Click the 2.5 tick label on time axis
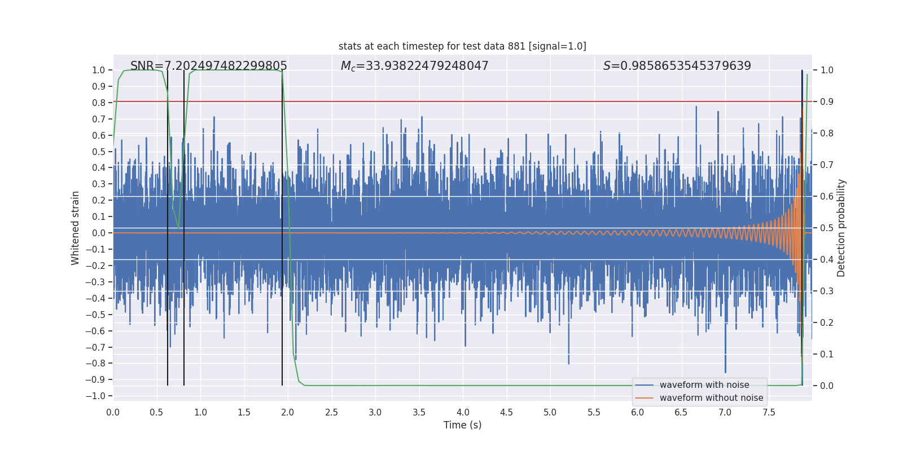Image resolution: width=903 pixels, height=451 pixels. (x=331, y=413)
